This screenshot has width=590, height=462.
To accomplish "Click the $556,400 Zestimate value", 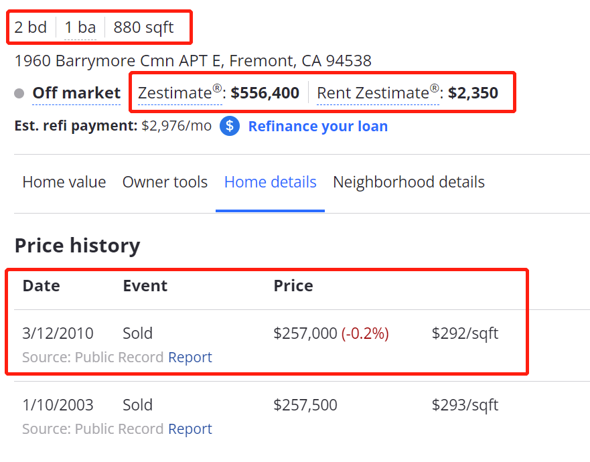I will (265, 93).
